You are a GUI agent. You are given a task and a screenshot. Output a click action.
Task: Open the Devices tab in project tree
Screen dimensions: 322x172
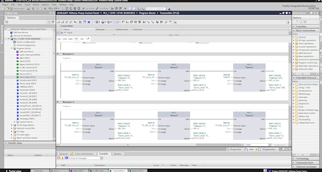pos(11,17)
